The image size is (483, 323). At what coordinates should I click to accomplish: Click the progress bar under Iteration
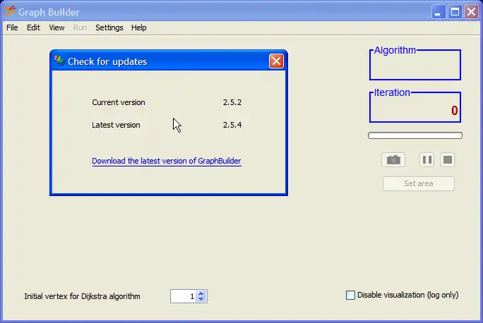tap(415, 135)
